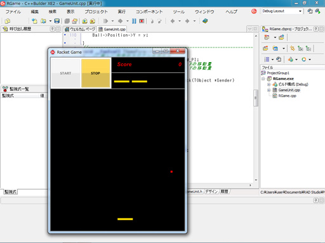The width and height of the screenshot is (325, 243).
Task: Collapse the RGame.exe tree node
Action: (263, 78)
